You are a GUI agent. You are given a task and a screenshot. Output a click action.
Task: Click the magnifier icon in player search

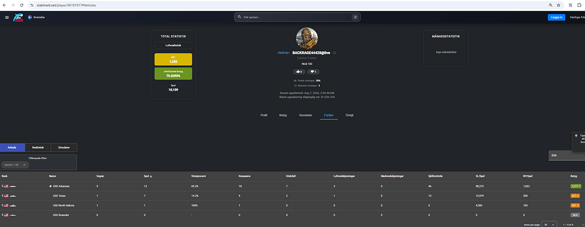pyautogui.click(x=239, y=17)
